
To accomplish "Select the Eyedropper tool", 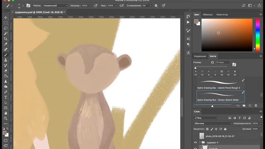I will (x=5, y=44).
